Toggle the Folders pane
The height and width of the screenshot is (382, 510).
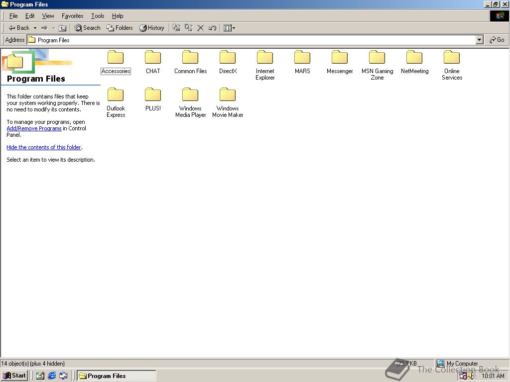(x=120, y=28)
